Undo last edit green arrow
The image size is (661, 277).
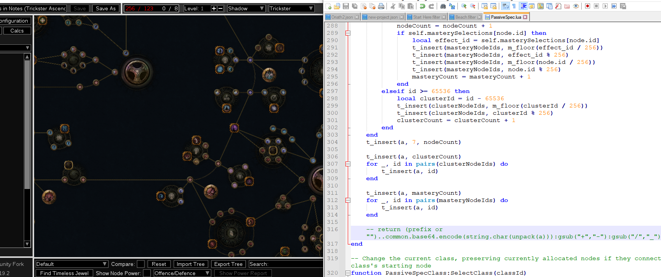click(x=423, y=6)
